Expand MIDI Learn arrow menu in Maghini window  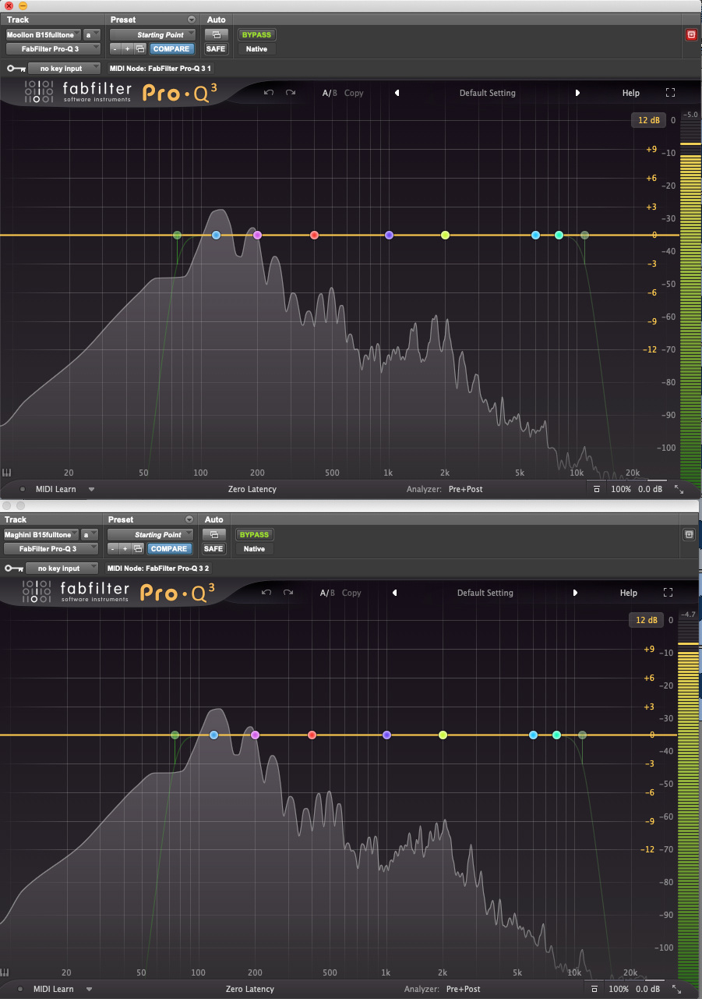89,989
